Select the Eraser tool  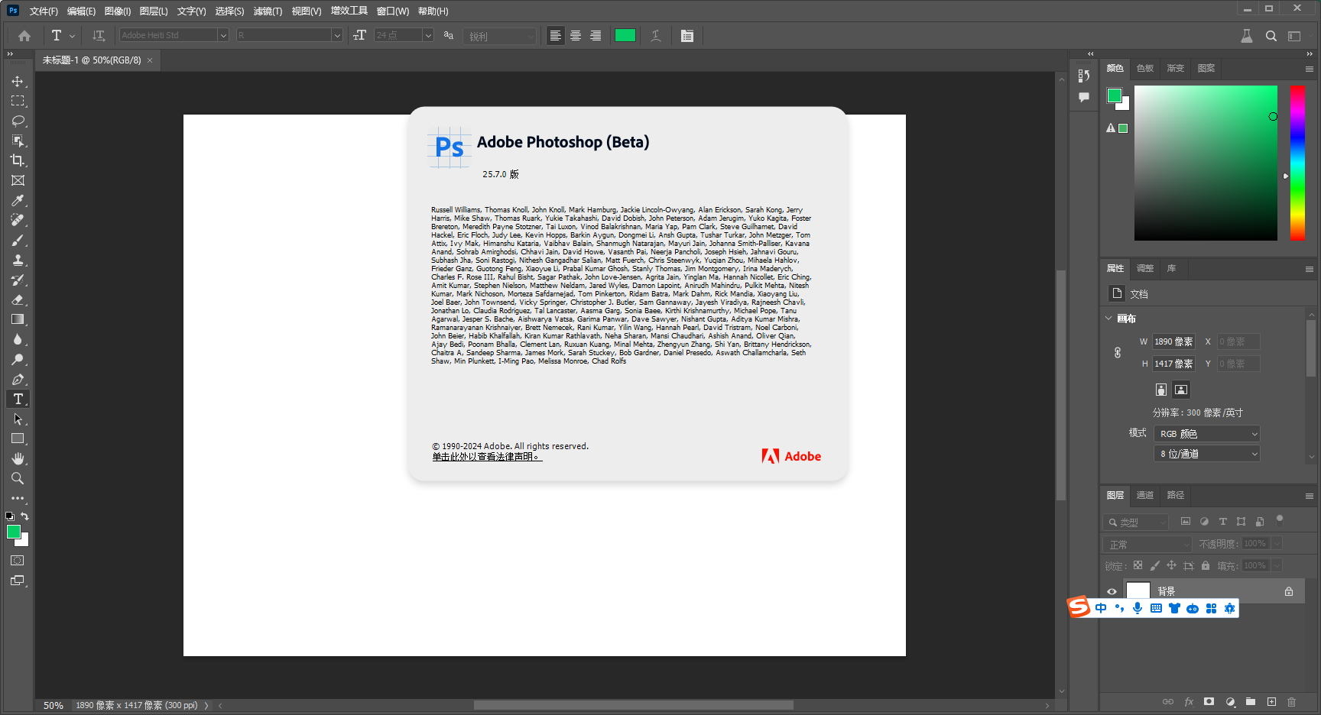[18, 299]
